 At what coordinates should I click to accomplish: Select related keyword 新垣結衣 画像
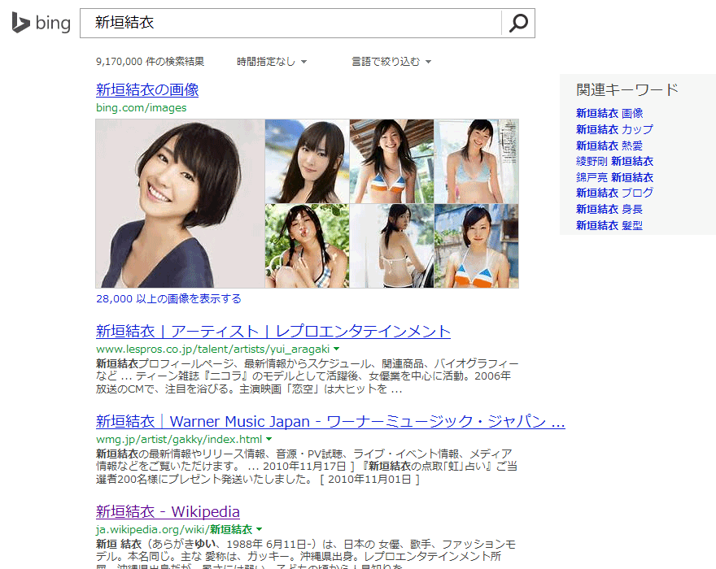609,113
